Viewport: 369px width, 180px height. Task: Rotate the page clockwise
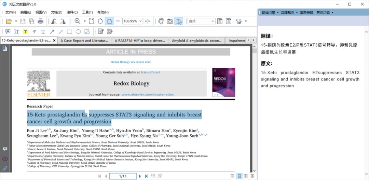point(63,21)
